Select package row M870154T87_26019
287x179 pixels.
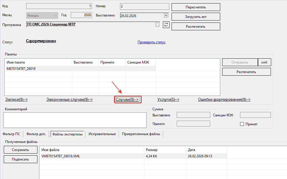[x=81, y=69]
